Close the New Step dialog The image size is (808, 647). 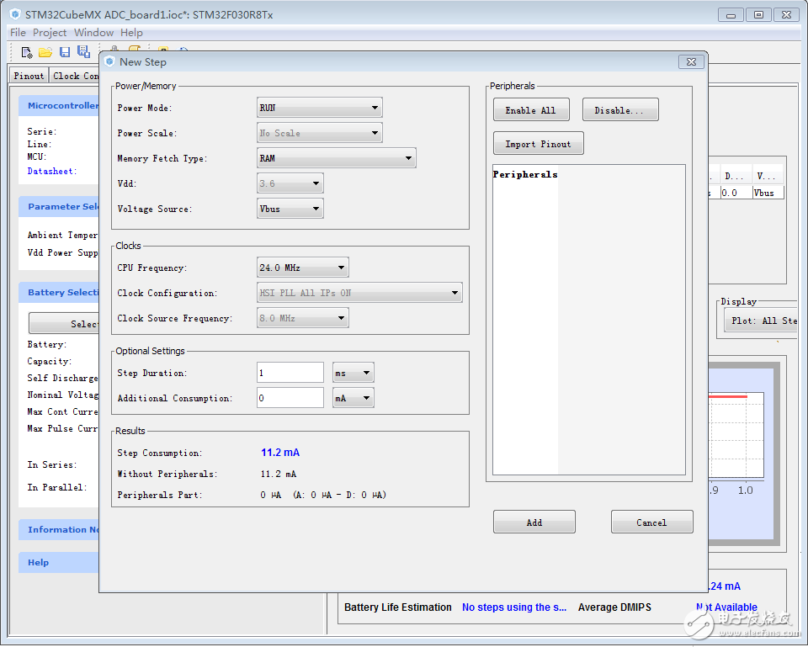pos(690,62)
